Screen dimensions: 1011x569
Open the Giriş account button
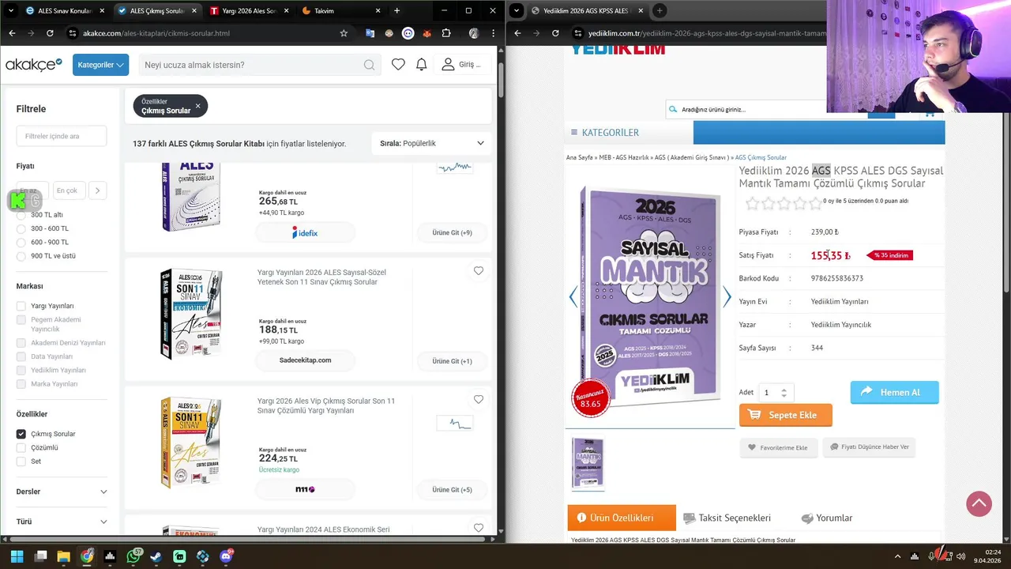(461, 65)
